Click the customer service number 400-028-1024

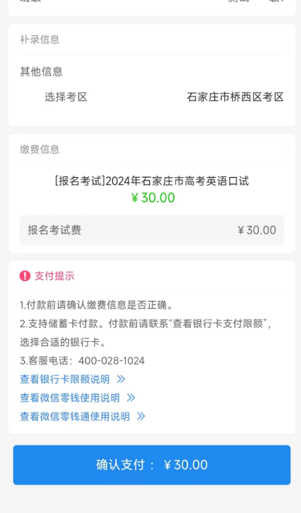(x=112, y=361)
